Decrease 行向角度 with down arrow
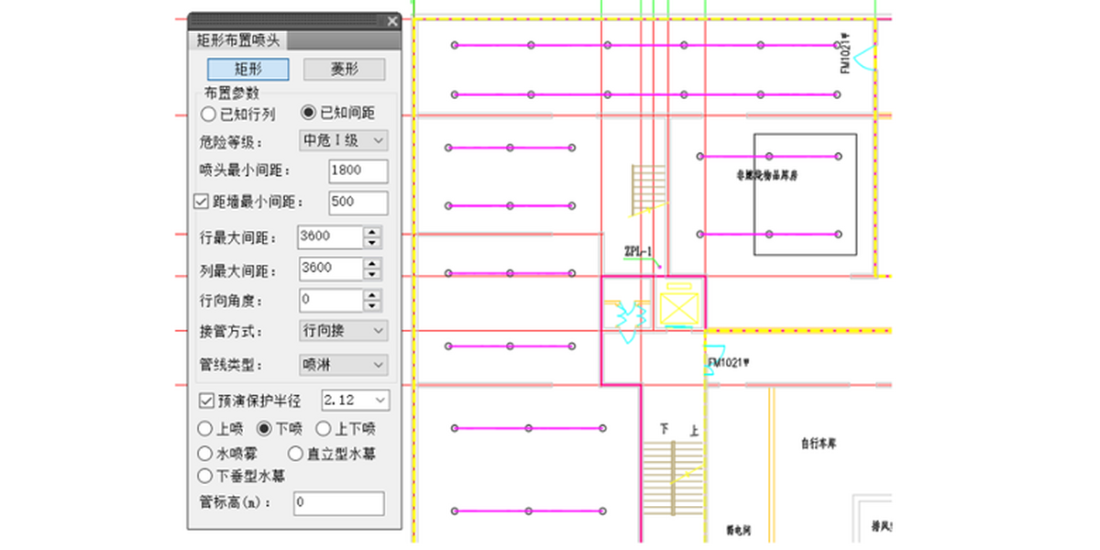1100x550 pixels. click(x=371, y=306)
